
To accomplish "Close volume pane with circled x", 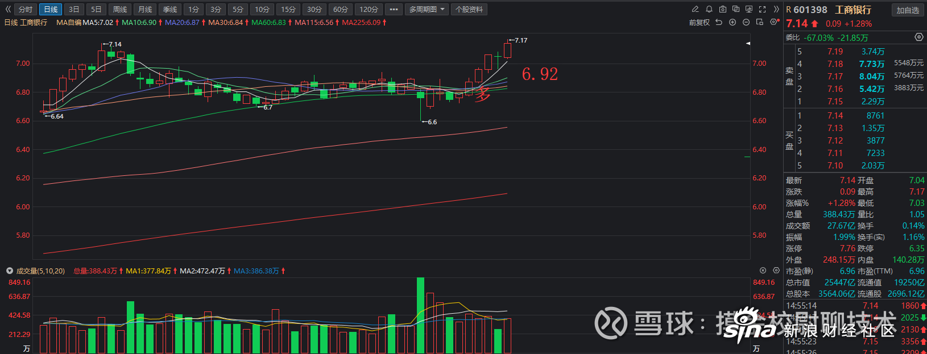I will (x=763, y=271).
